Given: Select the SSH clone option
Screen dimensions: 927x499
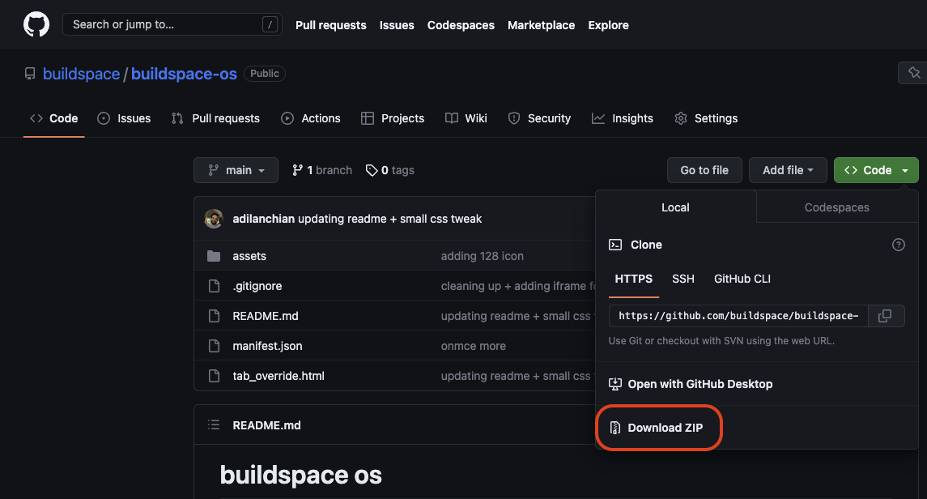Looking at the screenshot, I should point(683,279).
